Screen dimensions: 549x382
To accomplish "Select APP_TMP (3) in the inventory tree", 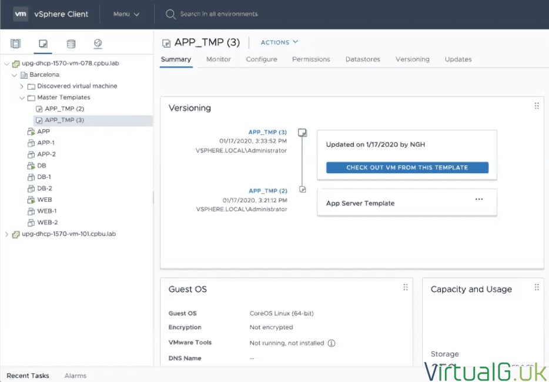I will pyautogui.click(x=93, y=120).
